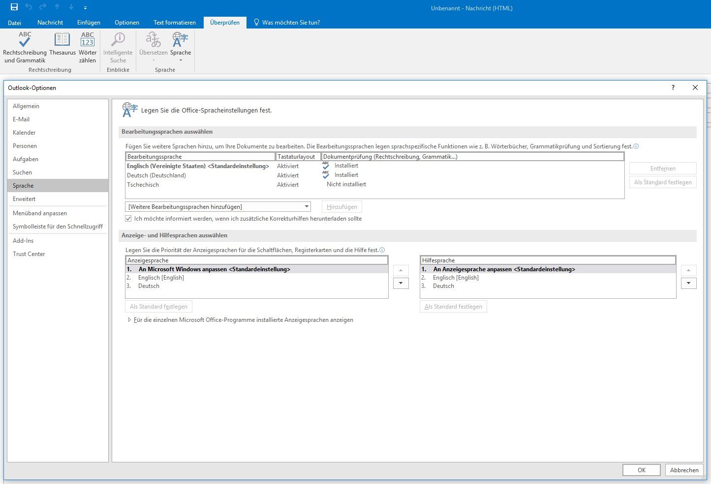This screenshot has width=711, height=484.
Task: Click the Entfernen button
Action: pos(663,169)
